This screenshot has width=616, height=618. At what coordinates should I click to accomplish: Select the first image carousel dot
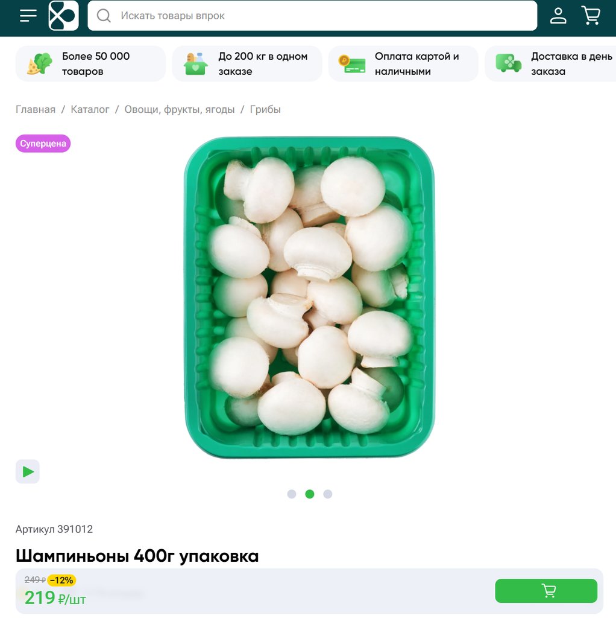coord(292,494)
